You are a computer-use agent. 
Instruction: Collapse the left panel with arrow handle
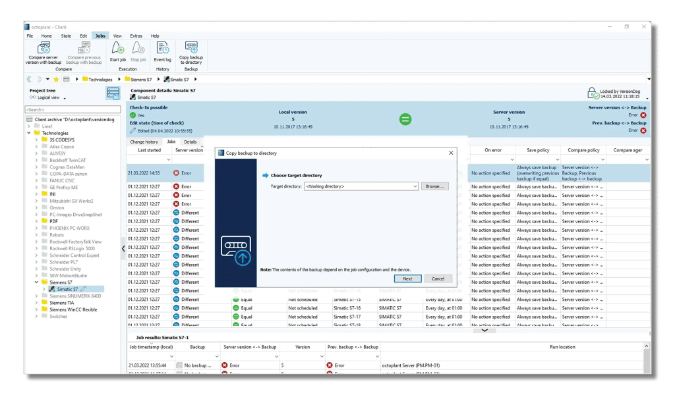pos(123,249)
